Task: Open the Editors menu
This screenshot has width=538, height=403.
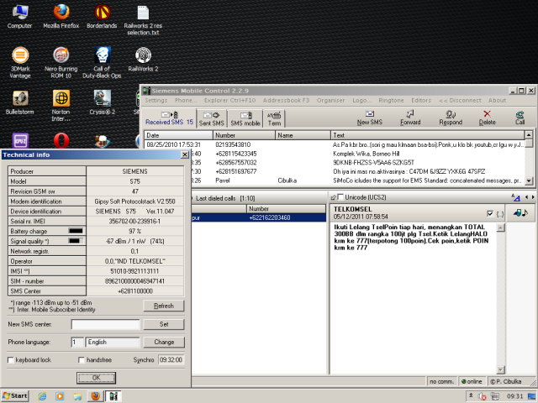Action: [x=421, y=101]
